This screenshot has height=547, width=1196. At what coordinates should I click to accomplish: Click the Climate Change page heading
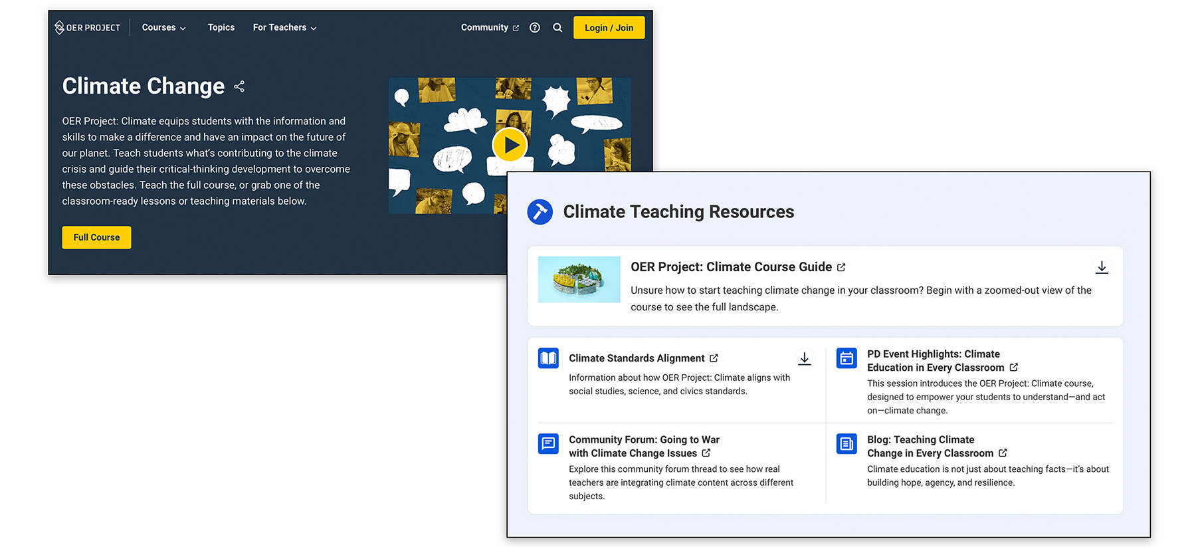[x=144, y=86]
